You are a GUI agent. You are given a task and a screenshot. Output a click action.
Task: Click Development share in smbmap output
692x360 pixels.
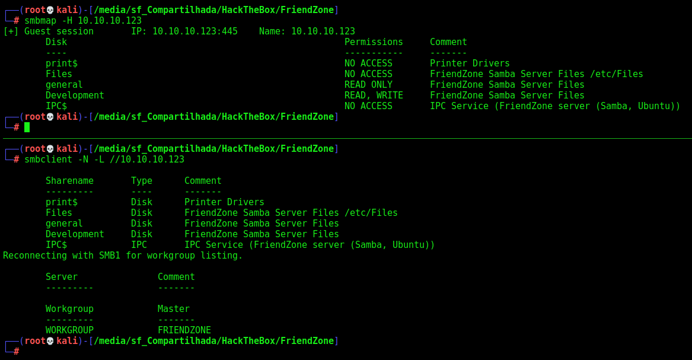[x=75, y=95]
